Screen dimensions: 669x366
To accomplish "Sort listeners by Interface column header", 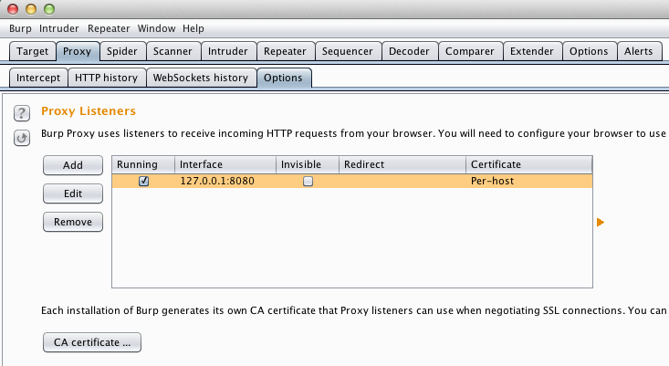I will (225, 164).
